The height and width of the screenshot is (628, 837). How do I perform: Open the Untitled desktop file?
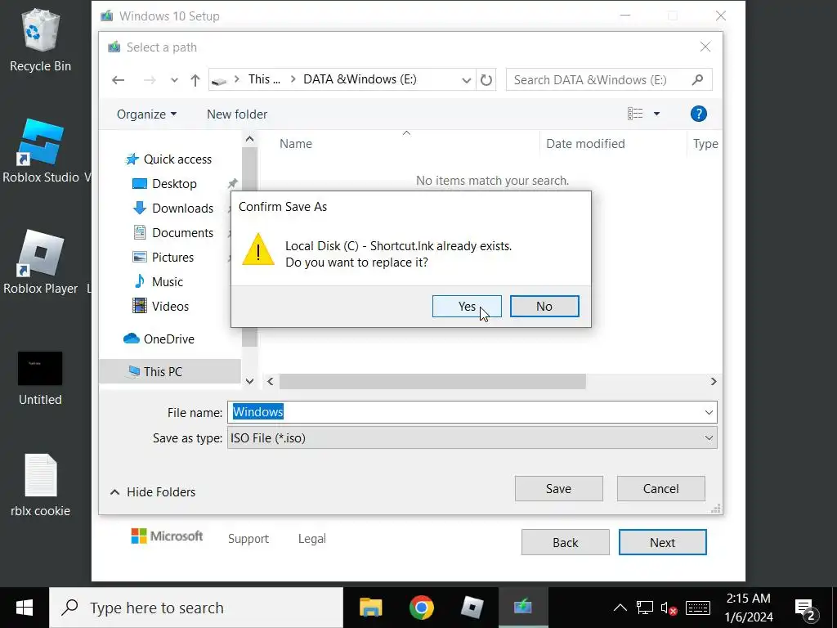coord(40,379)
